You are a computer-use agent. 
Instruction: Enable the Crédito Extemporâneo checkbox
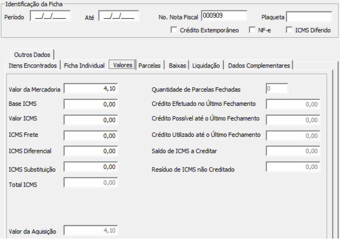click(174, 30)
